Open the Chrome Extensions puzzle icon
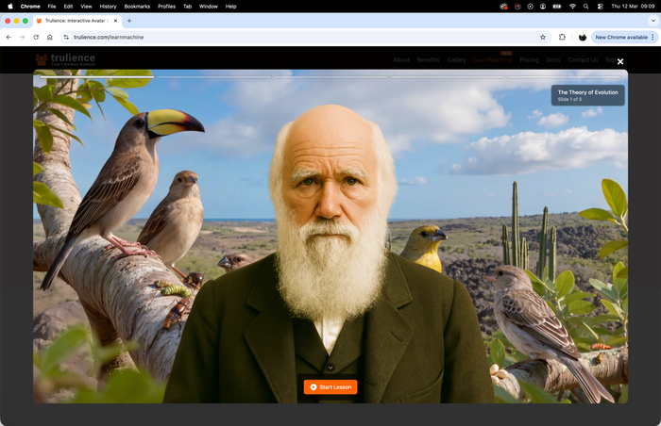This screenshot has height=426, width=661. coord(562,37)
